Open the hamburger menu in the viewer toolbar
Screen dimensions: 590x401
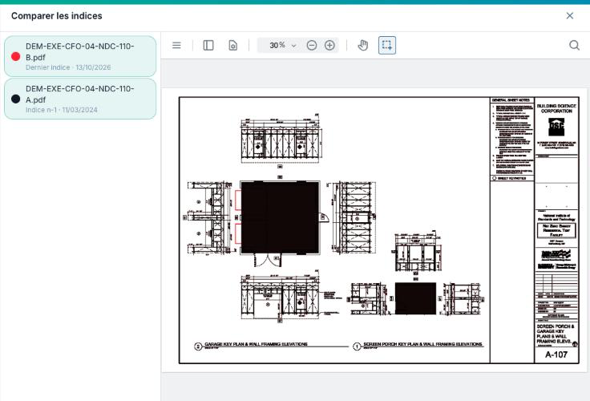tap(176, 46)
